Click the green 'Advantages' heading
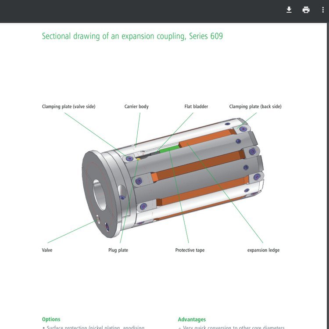The width and height of the screenshot is (329, 329). coord(192,319)
